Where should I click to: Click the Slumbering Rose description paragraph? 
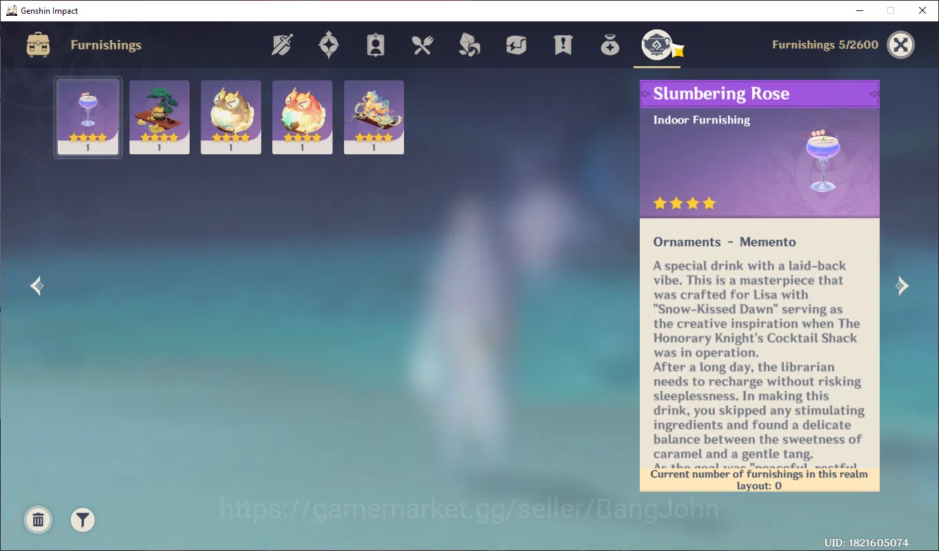coord(758,363)
